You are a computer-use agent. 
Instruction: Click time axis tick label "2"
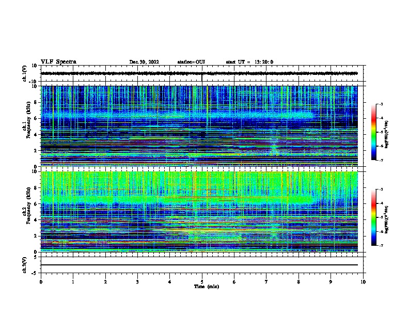(105, 282)
